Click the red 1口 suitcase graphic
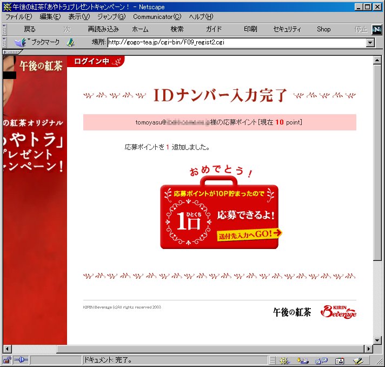The height and width of the screenshot is (367, 385). (x=219, y=213)
